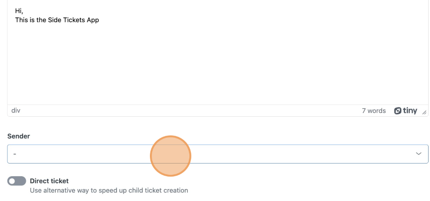Click the editor status bar middle area
Screen dimensions: 430x201
191,111
